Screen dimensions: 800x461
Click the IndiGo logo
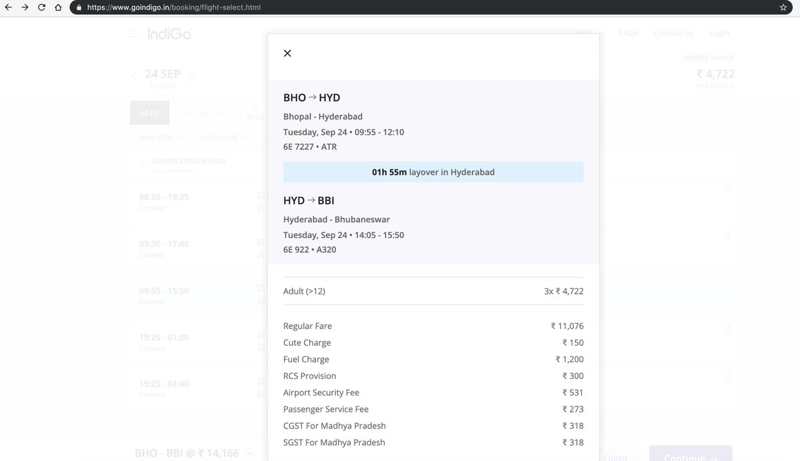click(169, 33)
